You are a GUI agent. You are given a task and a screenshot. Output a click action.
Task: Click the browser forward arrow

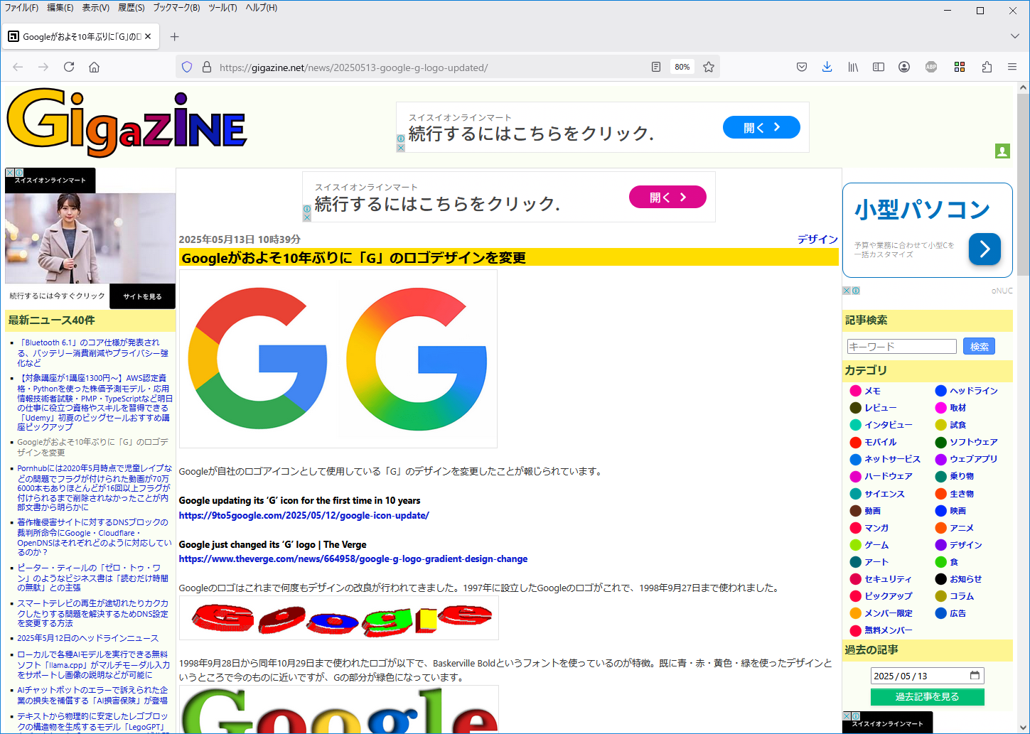(x=43, y=67)
